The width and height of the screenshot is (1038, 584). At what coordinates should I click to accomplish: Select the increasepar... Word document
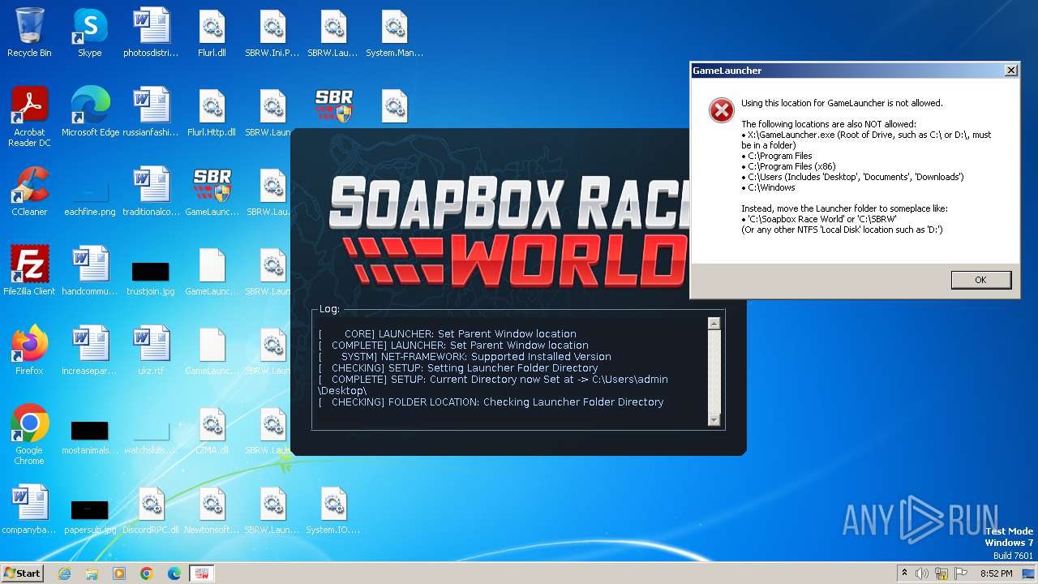coord(90,351)
